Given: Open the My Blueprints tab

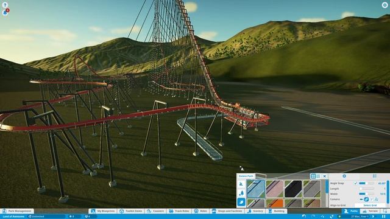Looking at the screenshot, I should pyautogui.click(x=103, y=211).
